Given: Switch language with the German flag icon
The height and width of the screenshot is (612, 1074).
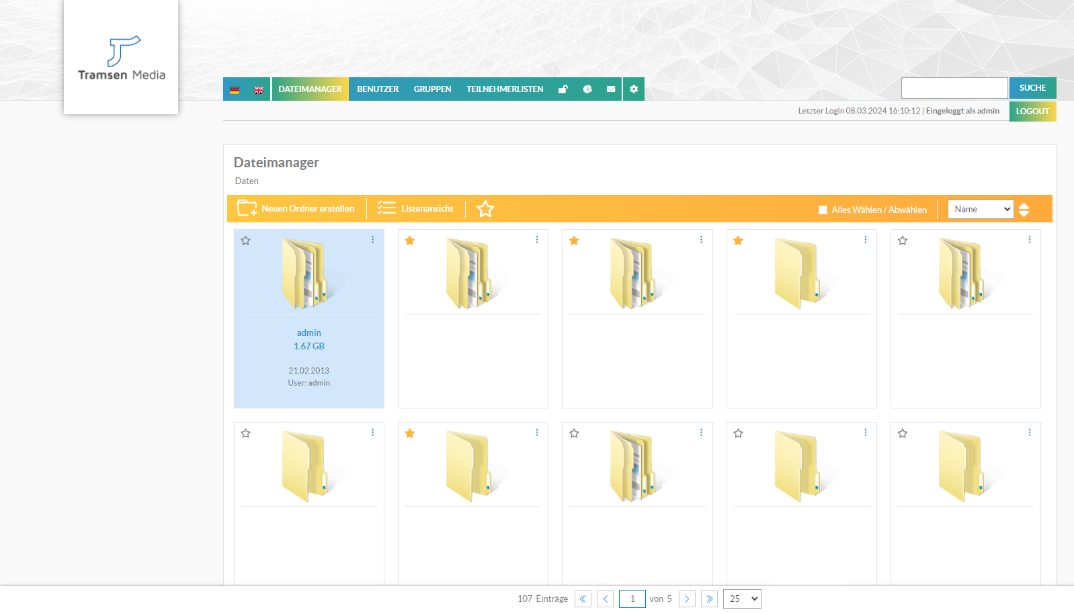Looking at the screenshot, I should click(235, 89).
